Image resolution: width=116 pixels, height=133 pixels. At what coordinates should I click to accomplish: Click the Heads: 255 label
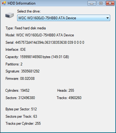(65, 91)
